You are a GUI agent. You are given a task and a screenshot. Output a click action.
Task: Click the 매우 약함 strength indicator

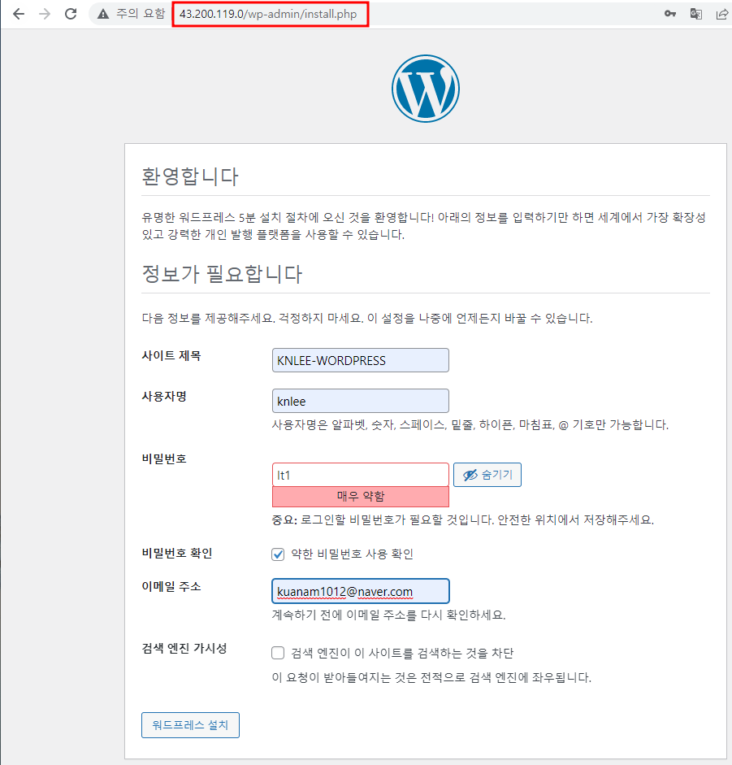pyautogui.click(x=361, y=496)
